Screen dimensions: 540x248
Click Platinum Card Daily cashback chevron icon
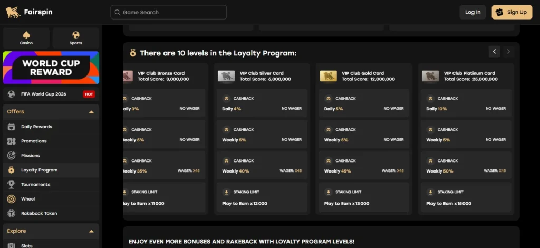(430, 99)
